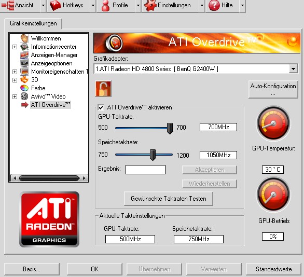Click the tree panel horizontal scrollbar thumb

(x=49, y=178)
